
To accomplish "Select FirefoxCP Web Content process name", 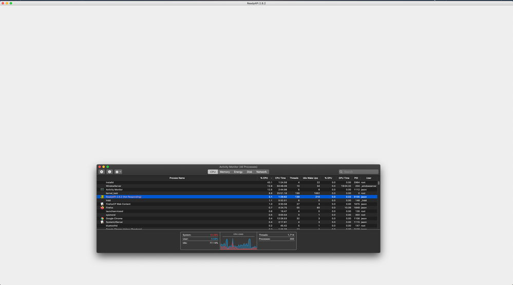I will pyautogui.click(x=118, y=204).
